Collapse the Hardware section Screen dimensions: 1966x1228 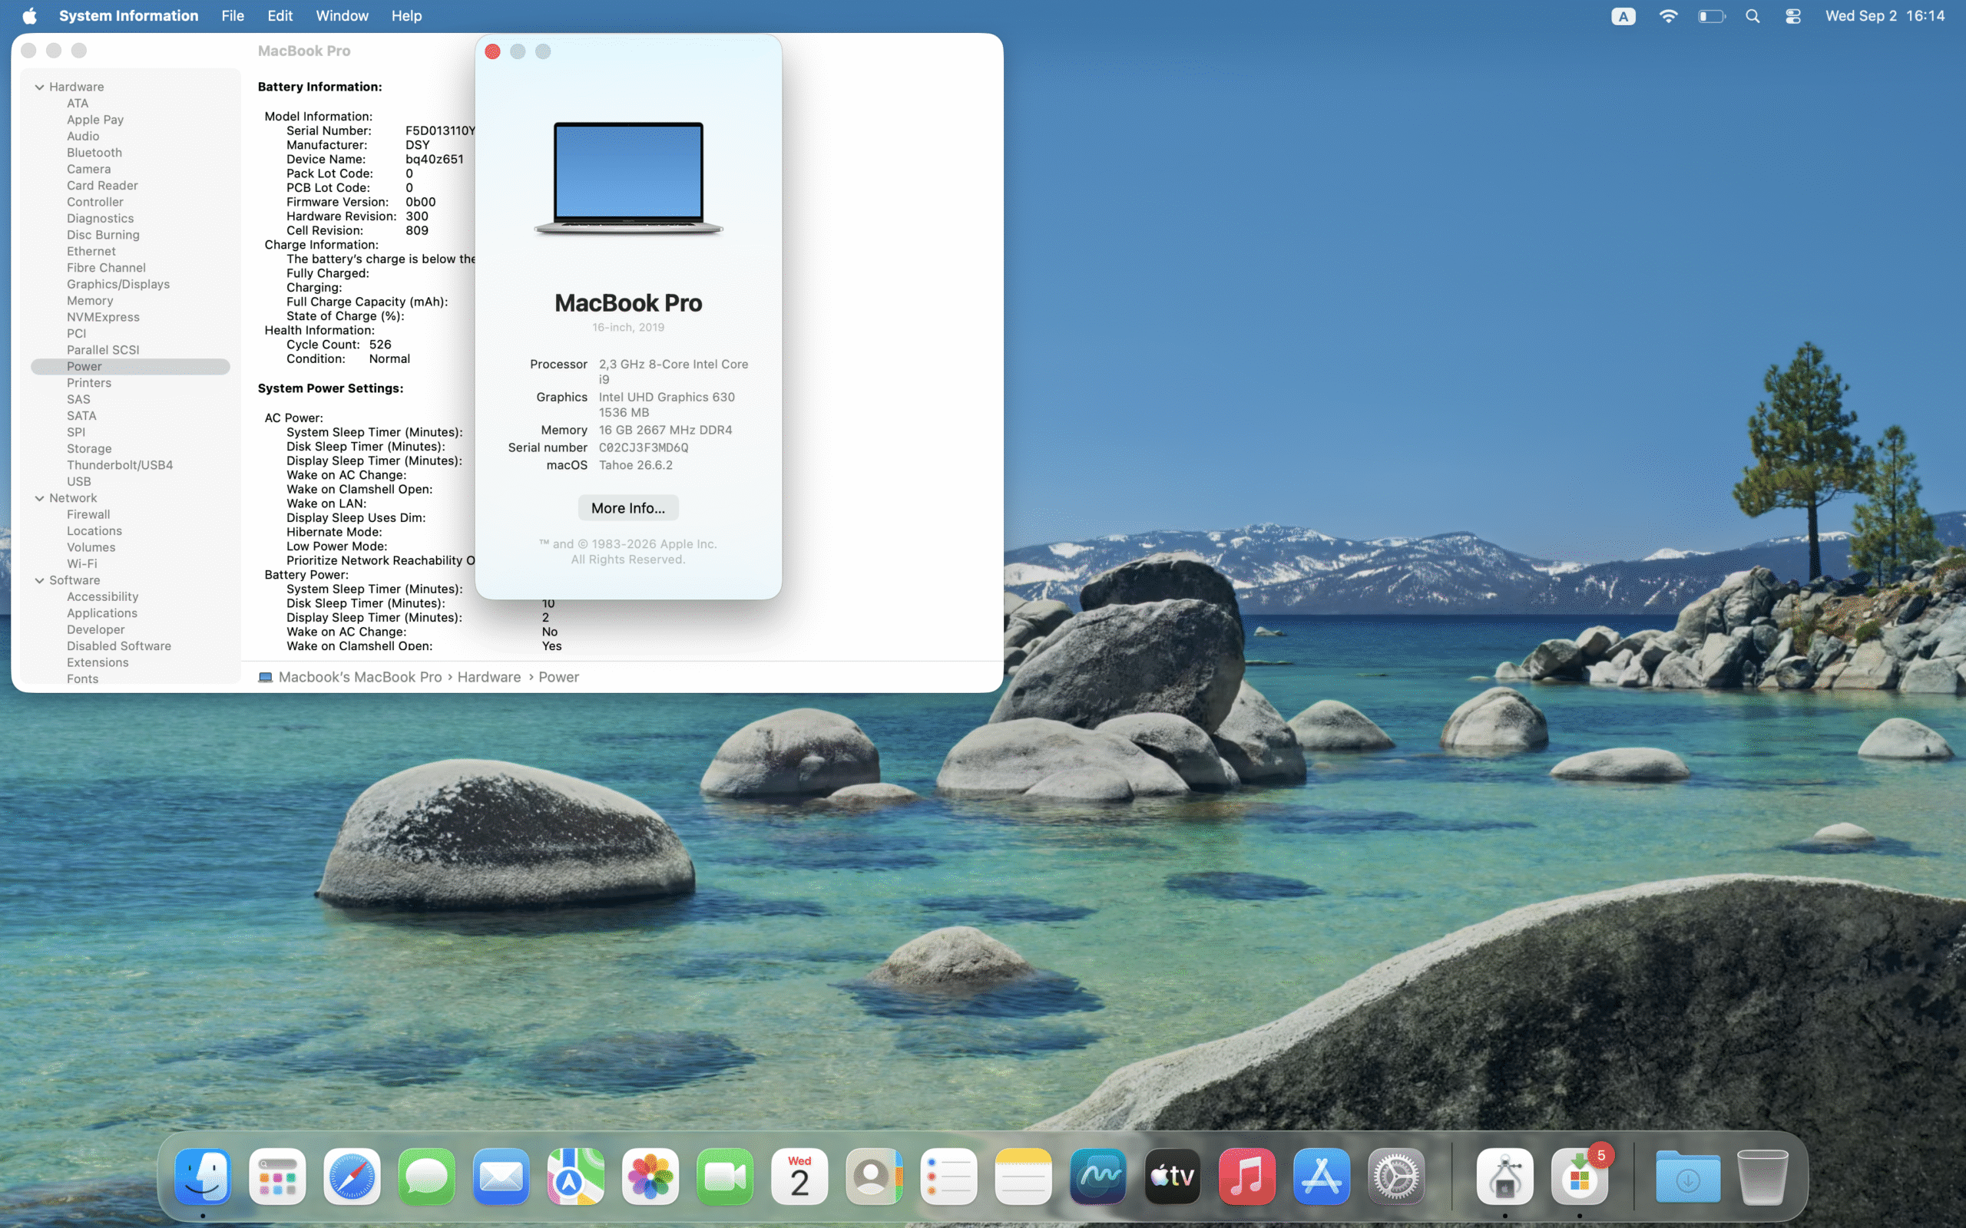(39, 87)
